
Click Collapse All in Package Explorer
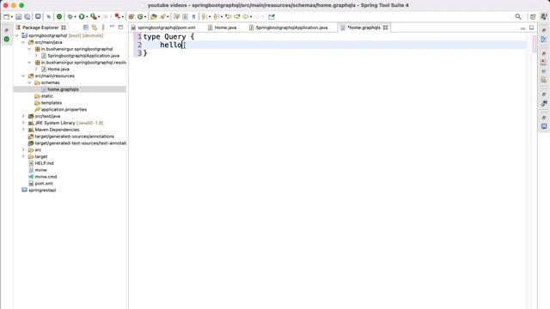[x=86, y=27]
